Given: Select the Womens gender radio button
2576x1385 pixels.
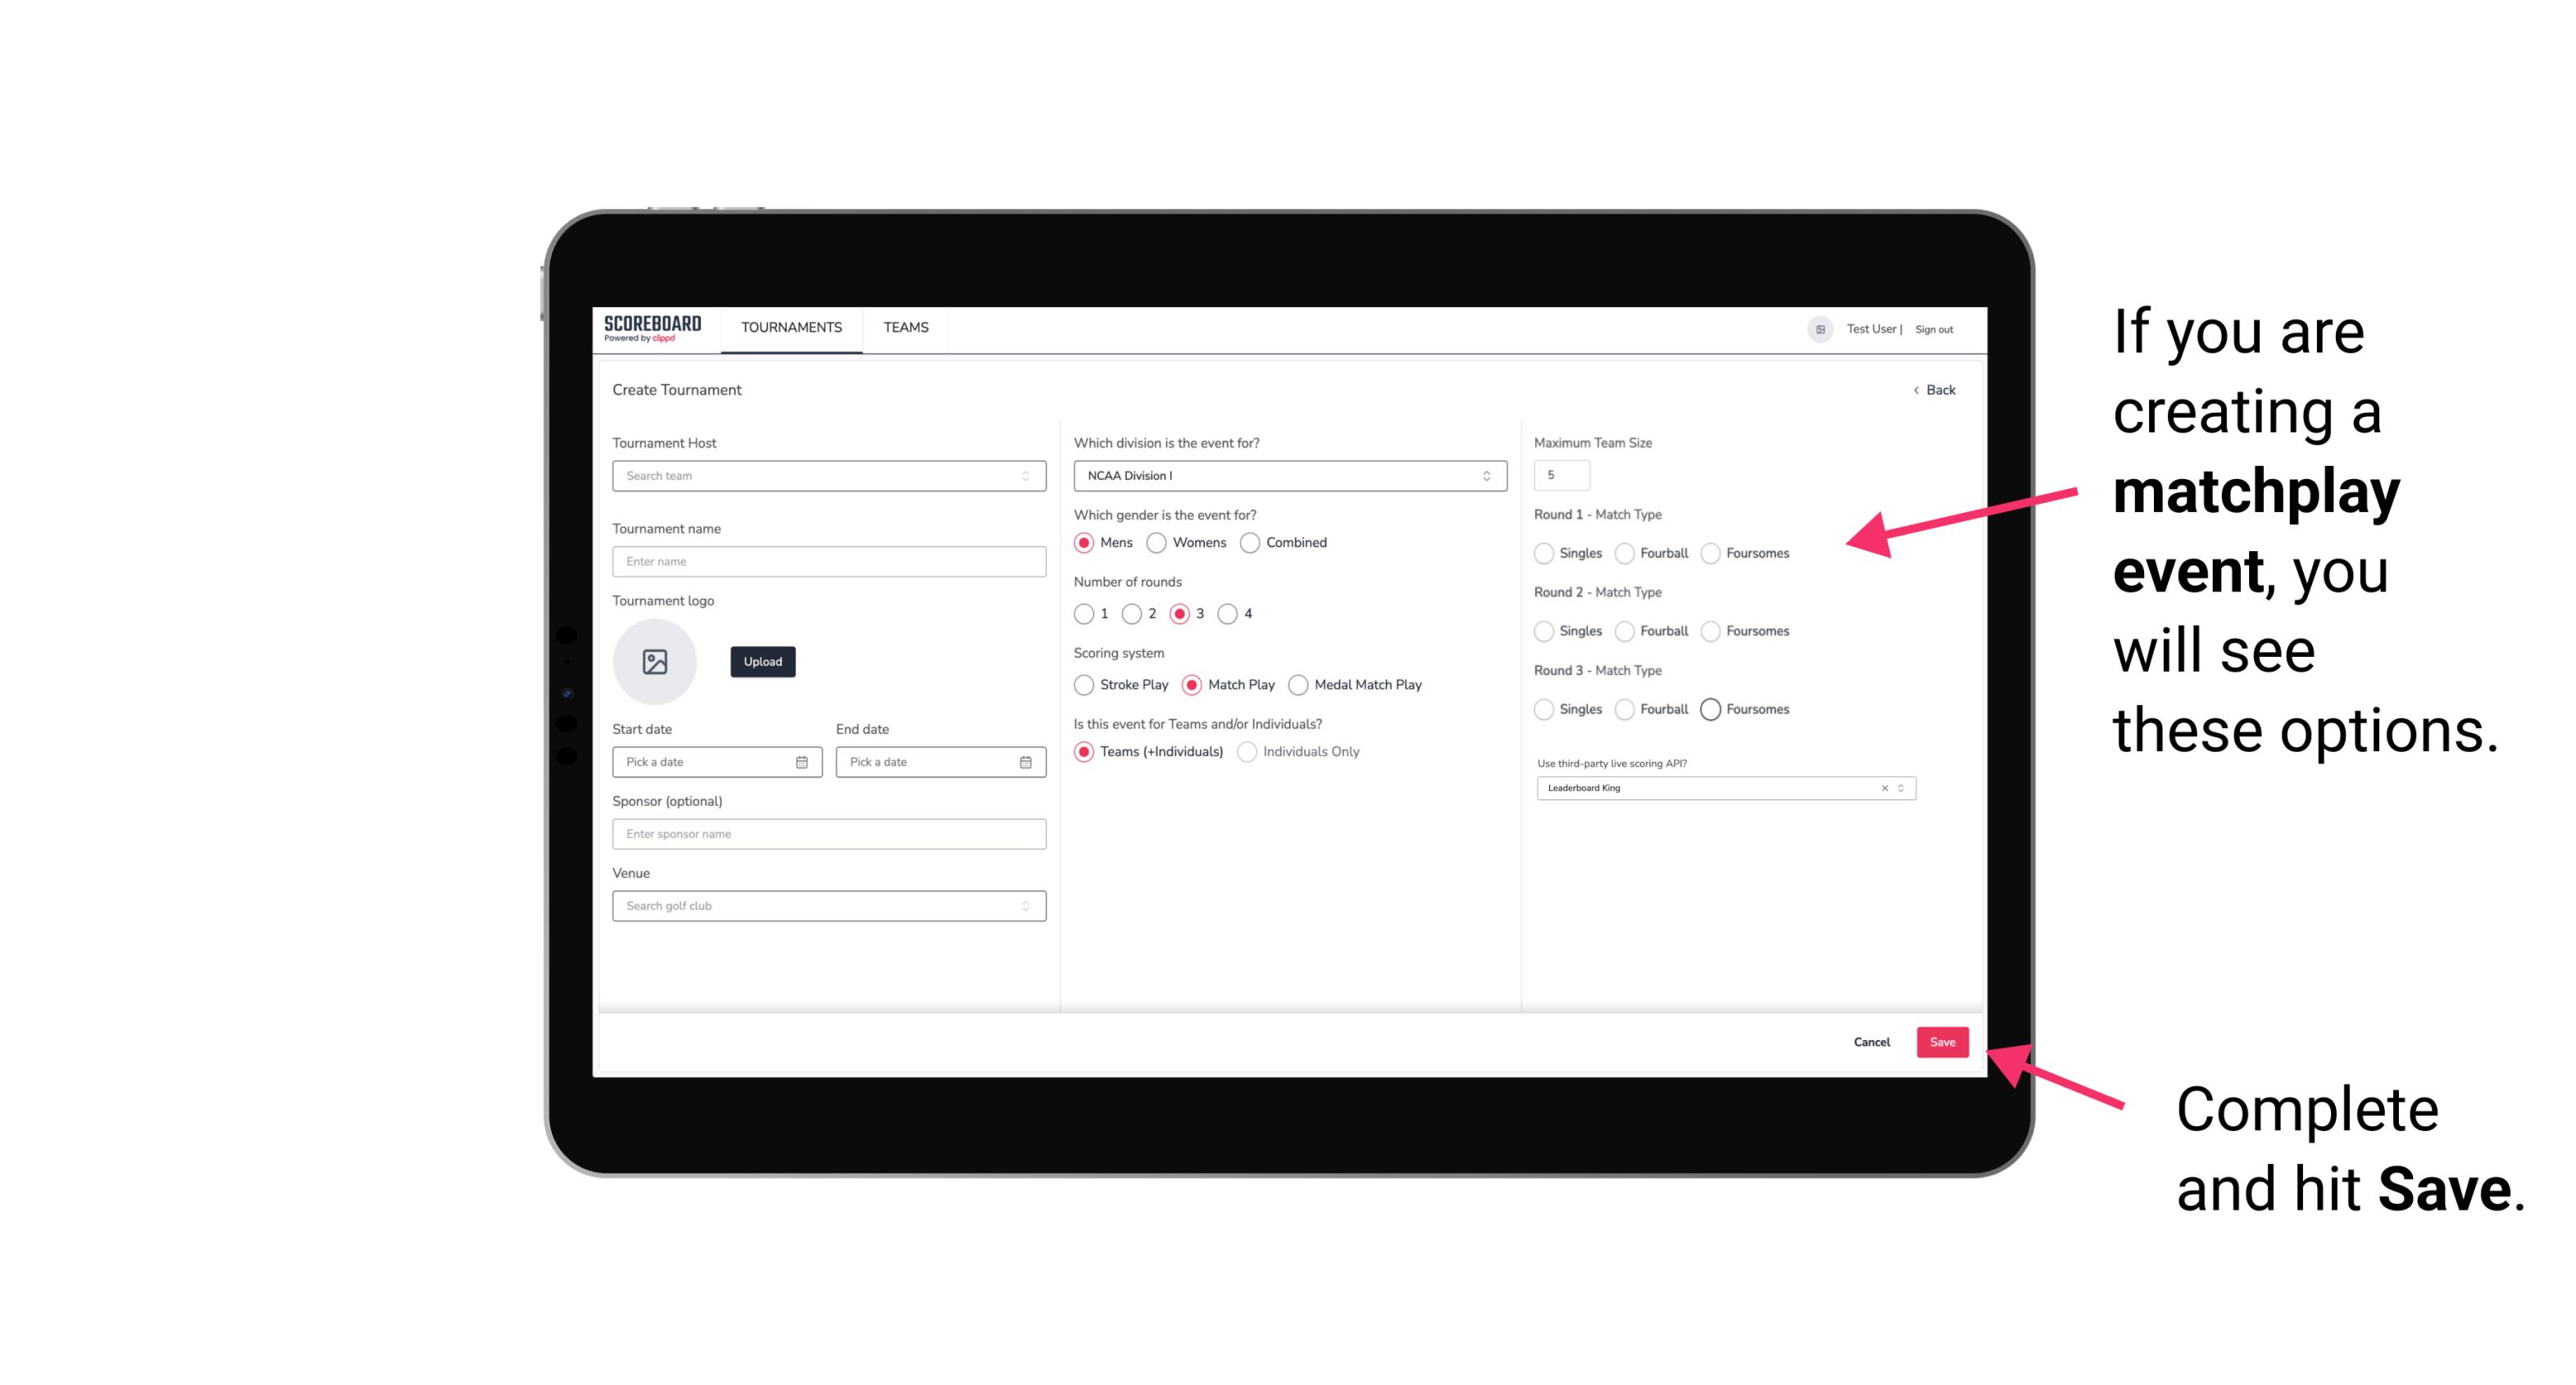Looking at the screenshot, I should point(1156,542).
